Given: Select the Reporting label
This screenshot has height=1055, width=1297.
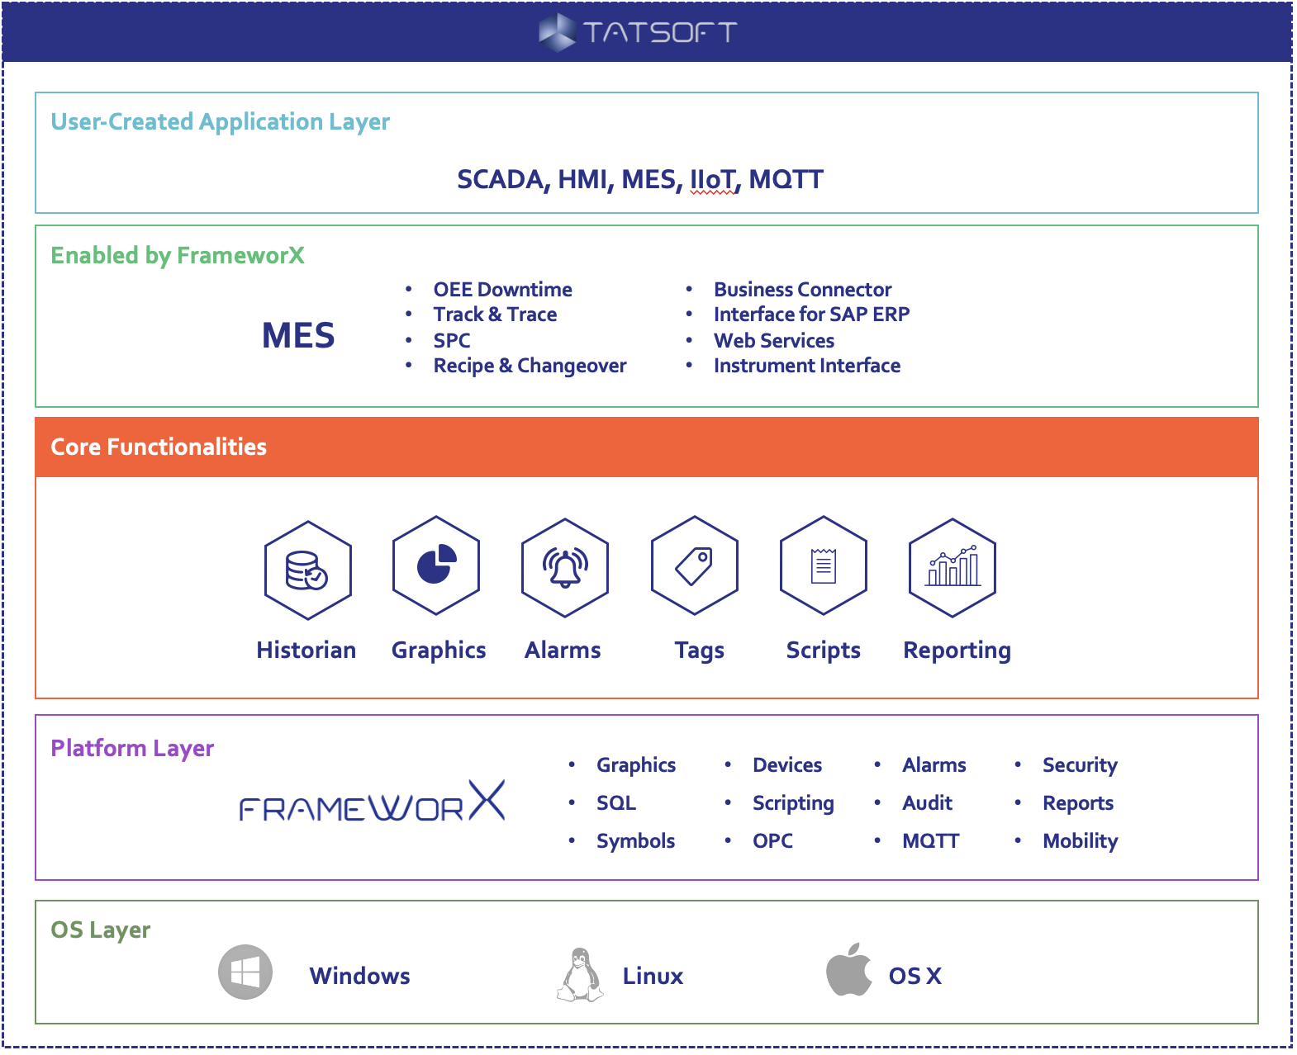Looking at the screenshot, I should 957,651.
